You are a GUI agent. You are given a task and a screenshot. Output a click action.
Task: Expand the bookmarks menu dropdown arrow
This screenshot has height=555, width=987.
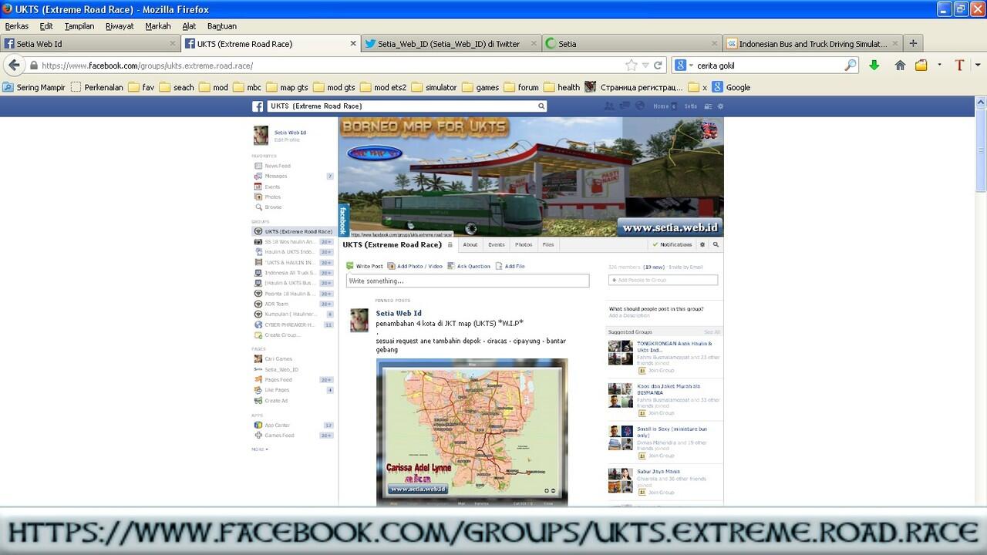tap(939, 66)
